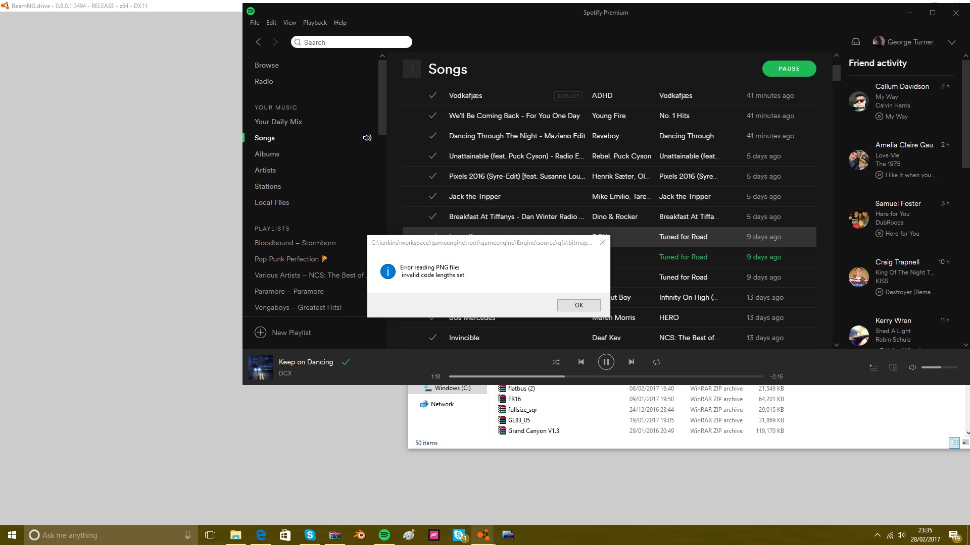This screenshot has height=545, width=970.
Task: Click the green PAUSE button
Action: [x=789, y=69]
